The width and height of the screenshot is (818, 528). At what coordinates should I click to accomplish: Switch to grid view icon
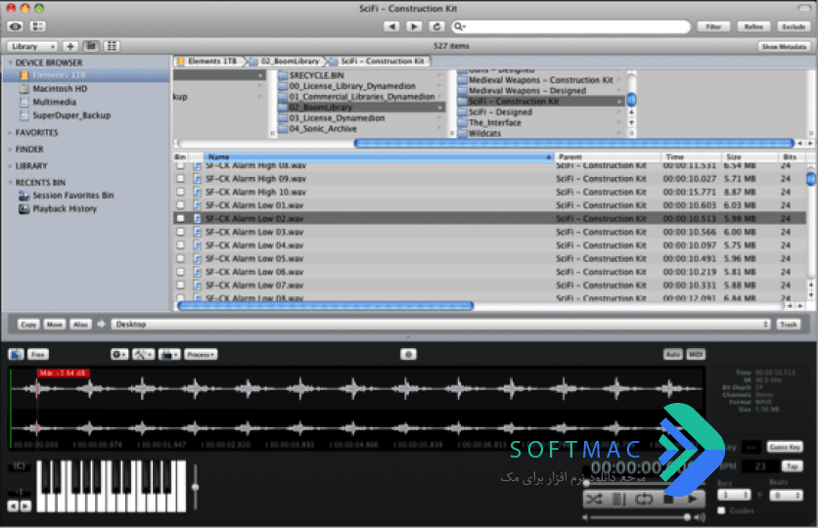click(x=112, y=46)
